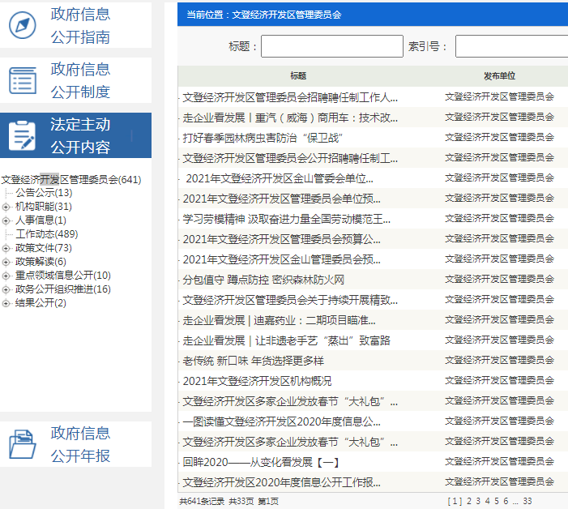Expand the 人事信息 tree node
The height and width of the screenshot is (509, 568).
pyautogui.click(x=6, y=220)
